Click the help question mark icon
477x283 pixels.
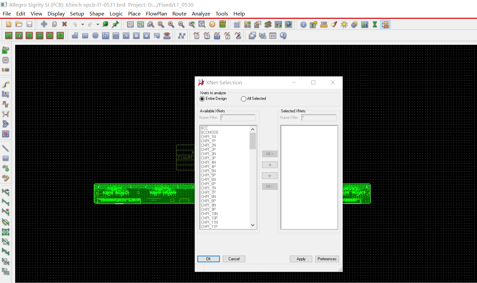283,36
